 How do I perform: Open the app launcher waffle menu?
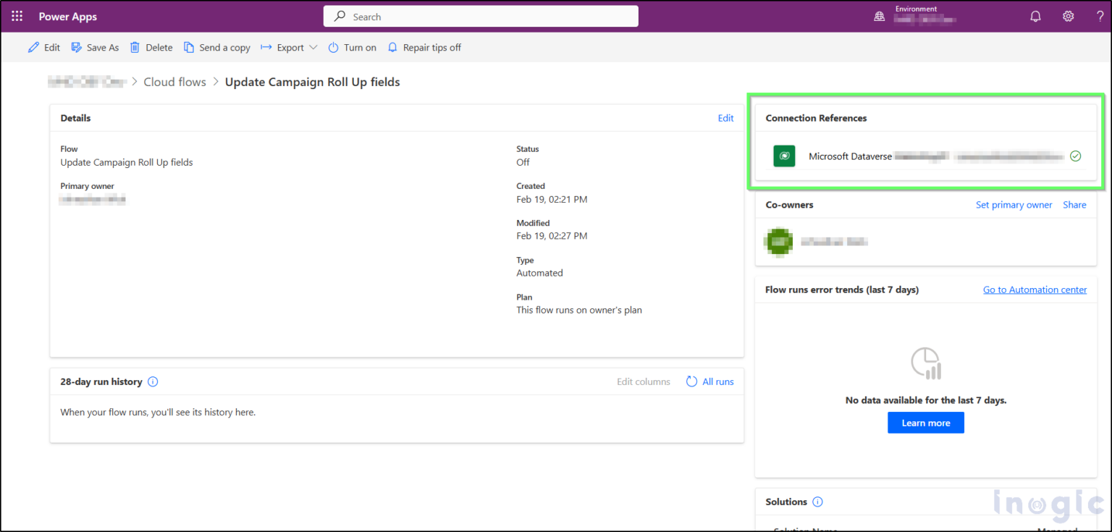pos(16,16)
